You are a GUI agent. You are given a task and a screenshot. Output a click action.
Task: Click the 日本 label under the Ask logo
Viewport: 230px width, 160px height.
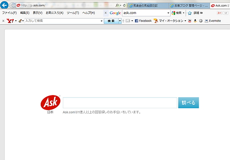pyautogui.click(x=50, y=112)
